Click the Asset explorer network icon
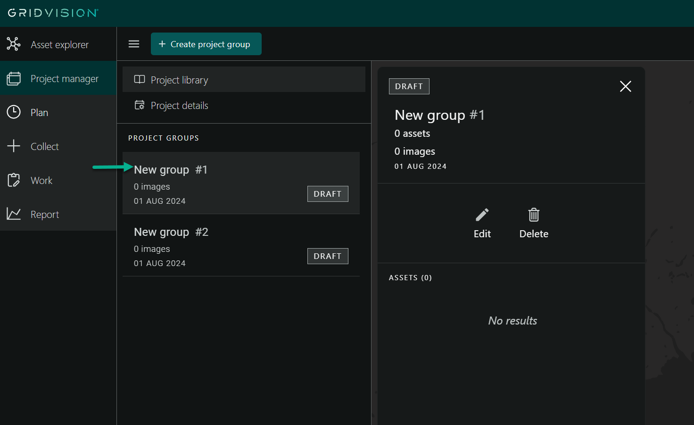Image resolution: width=694 pixels, height=425 pixels. click(x=14, y=44)
